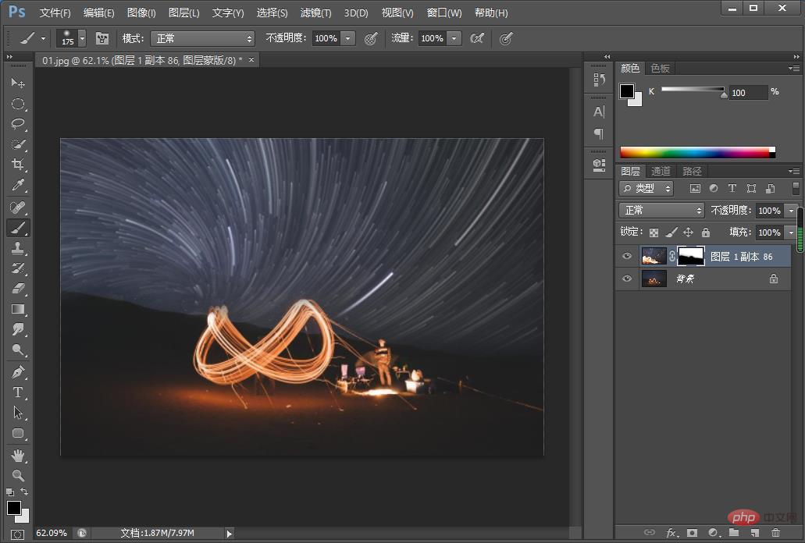This screenshot has height=543, width=805.
Task: Select the Hand tool
Action: pyautogui.click(x=18, y=456)
